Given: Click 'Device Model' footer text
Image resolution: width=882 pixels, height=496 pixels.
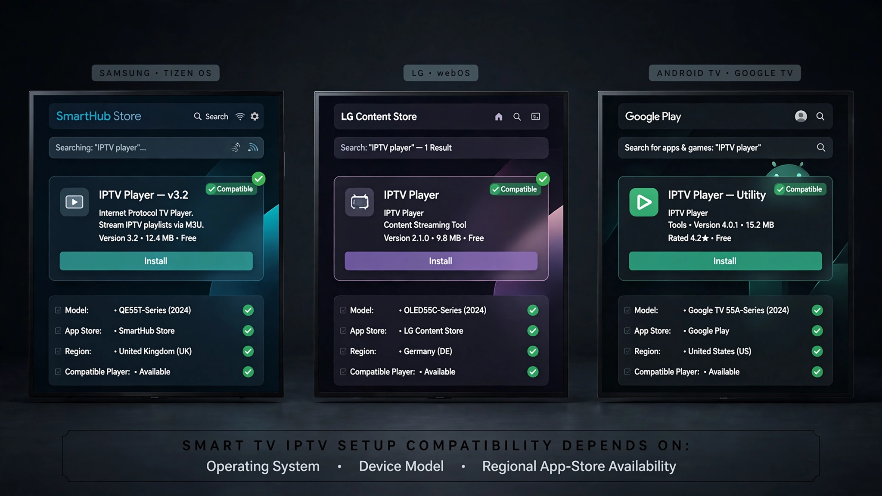Looking at the screenshot, I should pyautogui.click(x=401, y=466).
